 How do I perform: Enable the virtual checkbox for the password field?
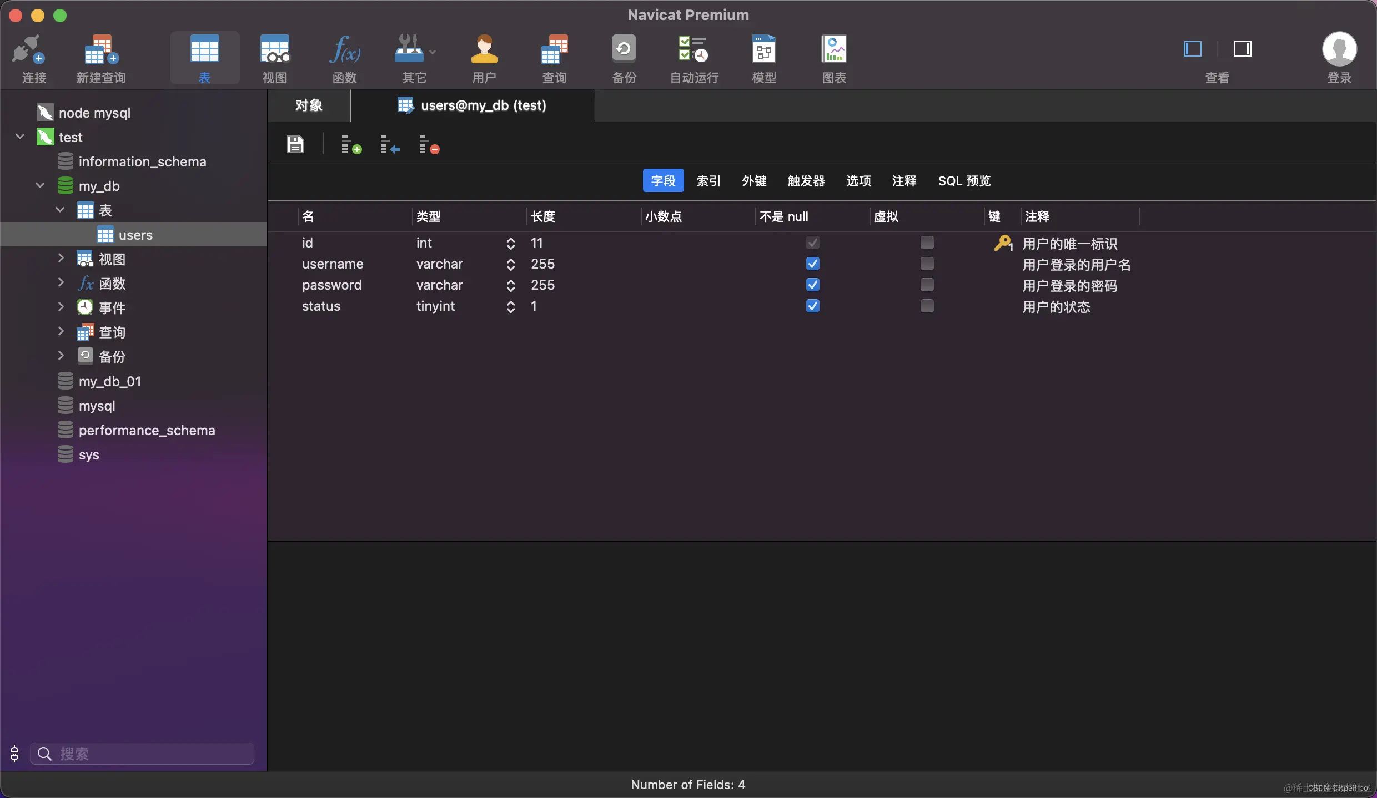point(927,285)
